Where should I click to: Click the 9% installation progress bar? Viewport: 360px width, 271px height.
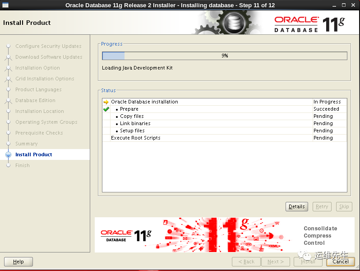pos(225,56)
